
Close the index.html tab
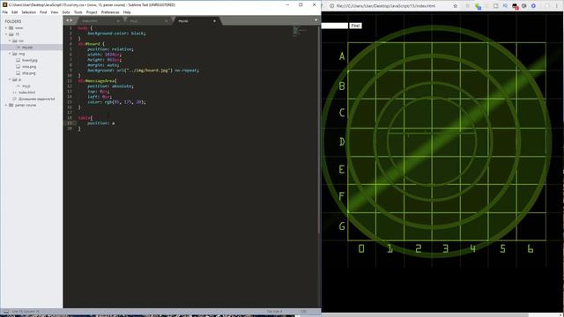[118, 21]
